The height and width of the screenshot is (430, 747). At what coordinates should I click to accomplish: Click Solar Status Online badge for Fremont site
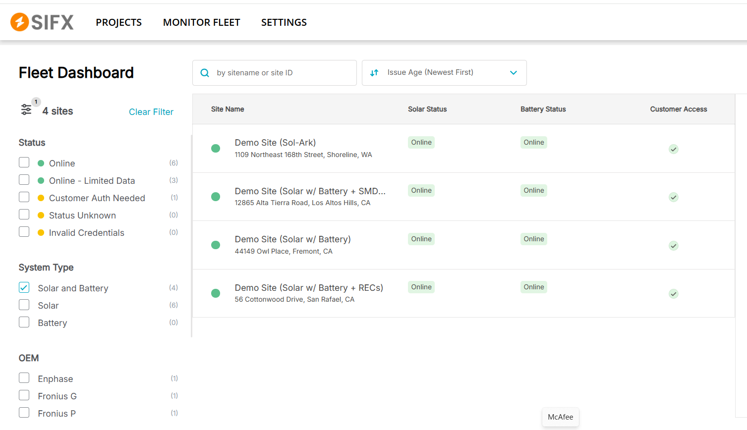pyautogui.click(x=421, y=239)
